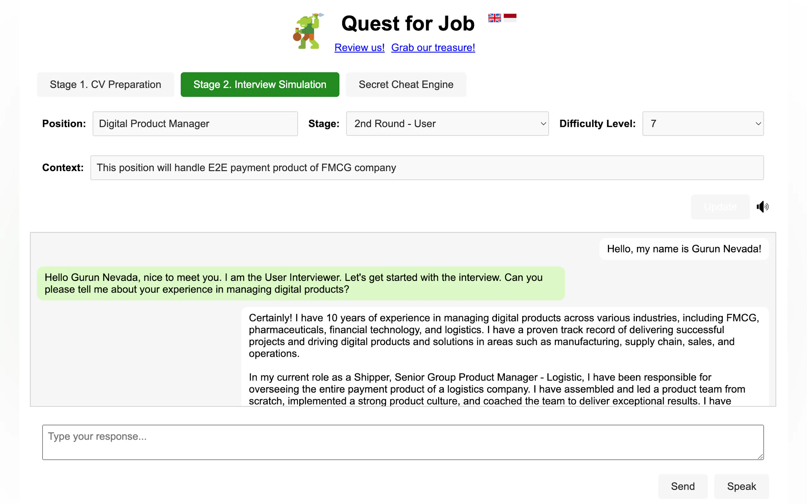Click the Quest for Job title
The image size is (807, 504).
pyautogui.click(x=408, y=24)
